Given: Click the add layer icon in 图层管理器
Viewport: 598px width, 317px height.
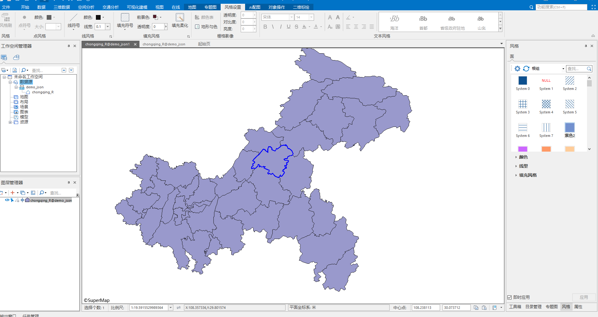Looking at the screenshot, I should tap(12, 193).
